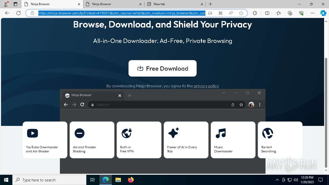Click the mockup profile avatar
Image resolution: width=329 pixels, height=185 pixels.
(x=251, y=105)
